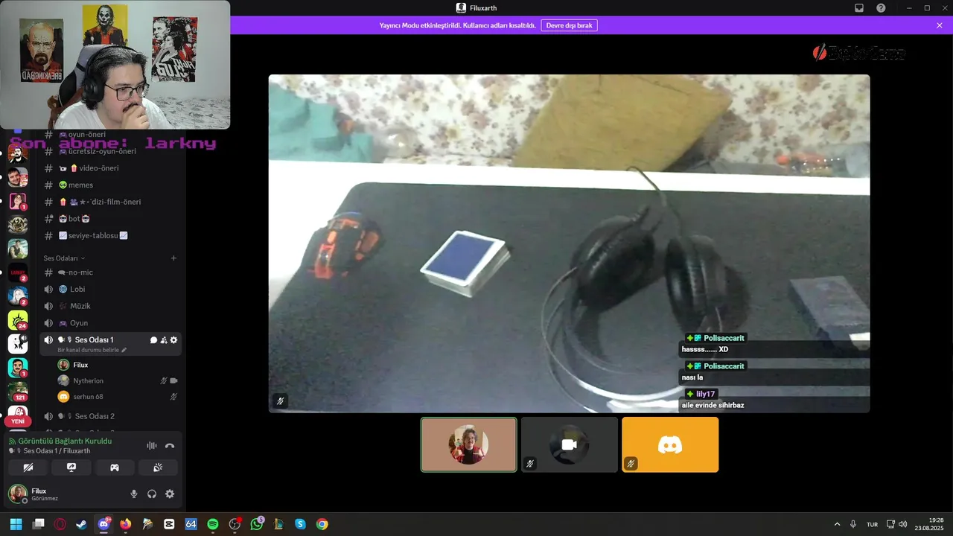Screen dimensions: 953x536
Task: Open the bot channel
Action: coord(112,219)
